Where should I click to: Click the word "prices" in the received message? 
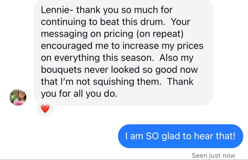pyautogui.click(x=190, y=46)
